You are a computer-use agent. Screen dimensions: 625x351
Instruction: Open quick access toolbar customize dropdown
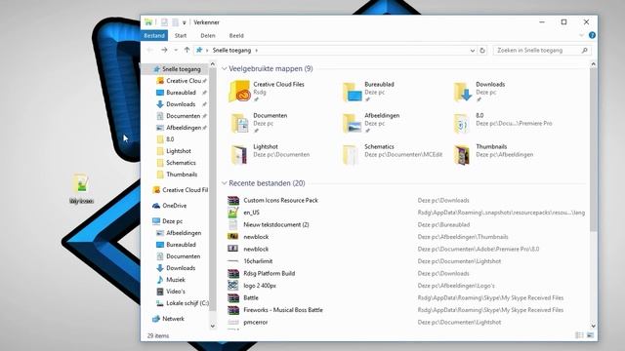(185, 22)
